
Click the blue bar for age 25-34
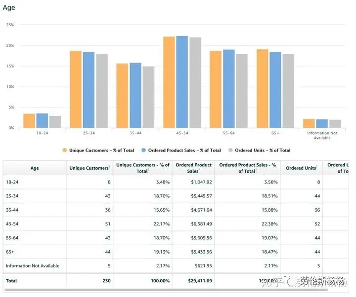[89, 90]
